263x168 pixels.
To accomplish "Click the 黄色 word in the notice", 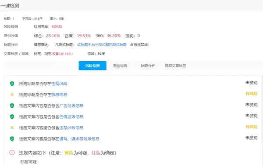I will coord(69,153).
